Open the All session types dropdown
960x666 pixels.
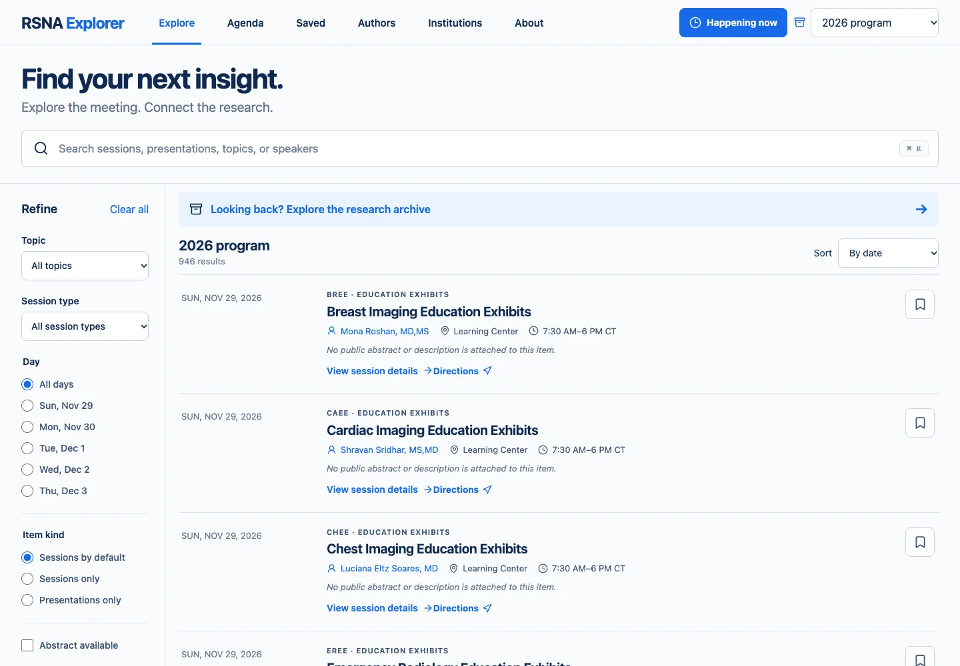coord(85,326)
